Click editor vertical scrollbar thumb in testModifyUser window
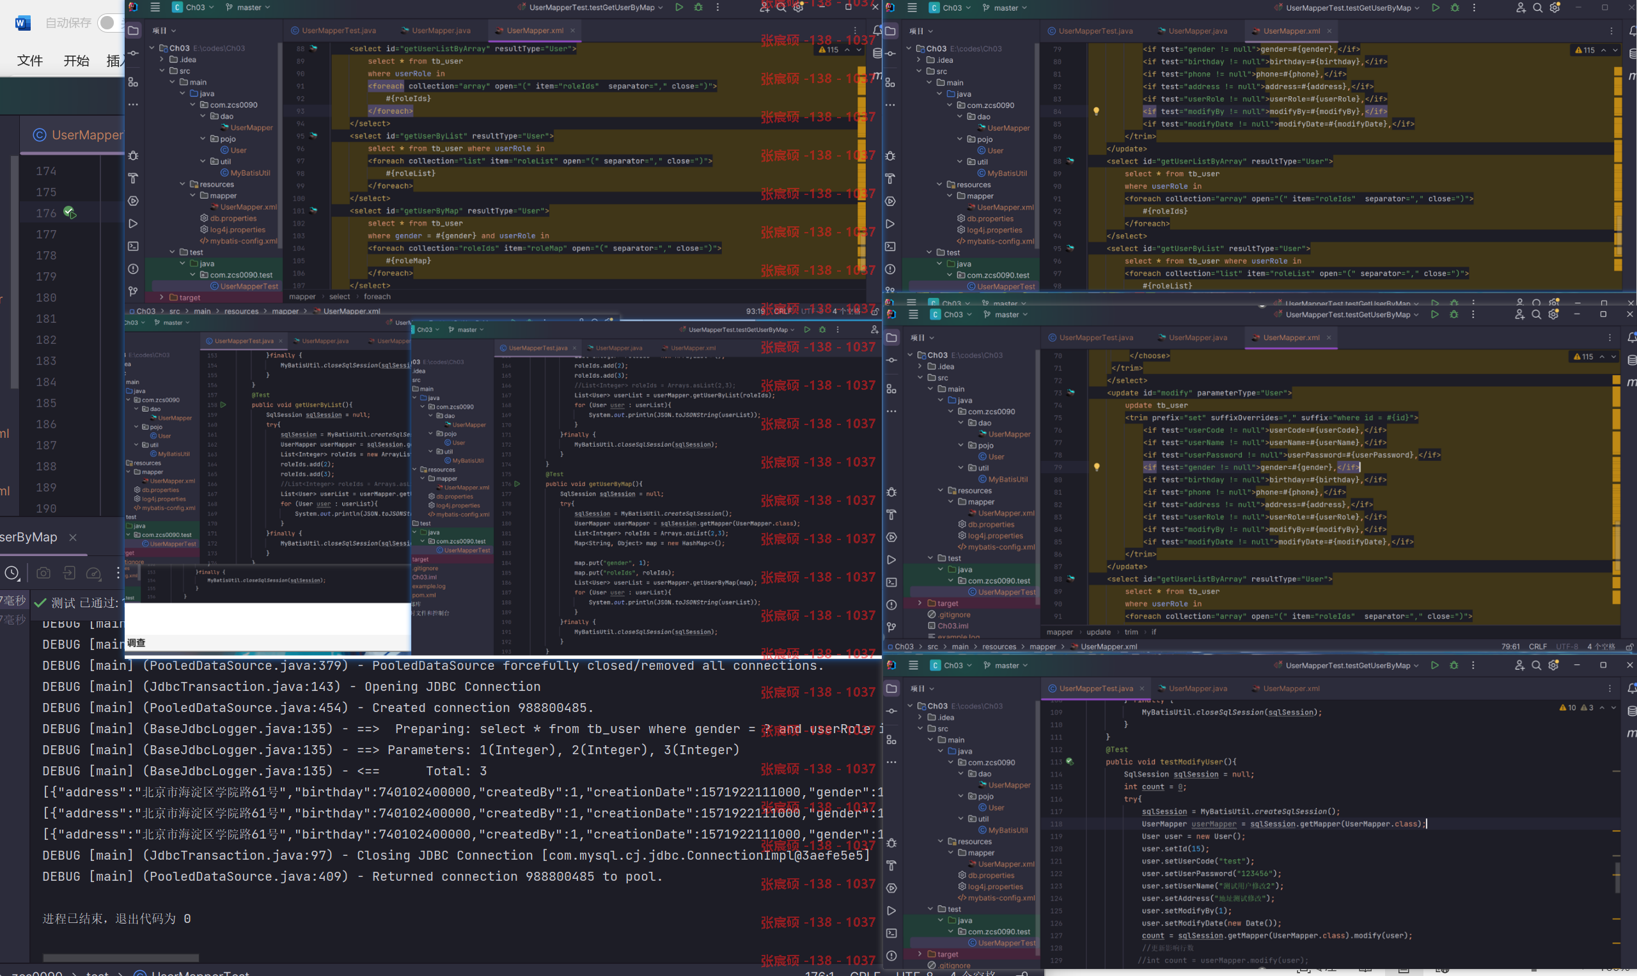The image size is (1637, 976). (x=1617, y=877)
